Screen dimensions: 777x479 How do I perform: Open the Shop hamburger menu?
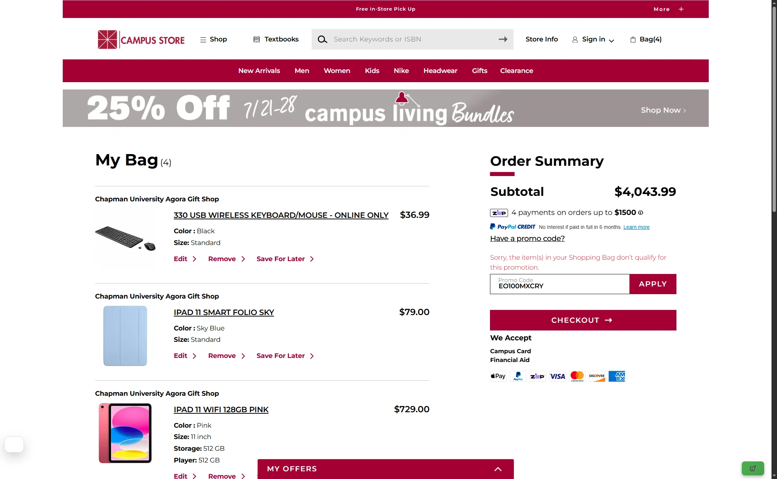pos(213,39)
